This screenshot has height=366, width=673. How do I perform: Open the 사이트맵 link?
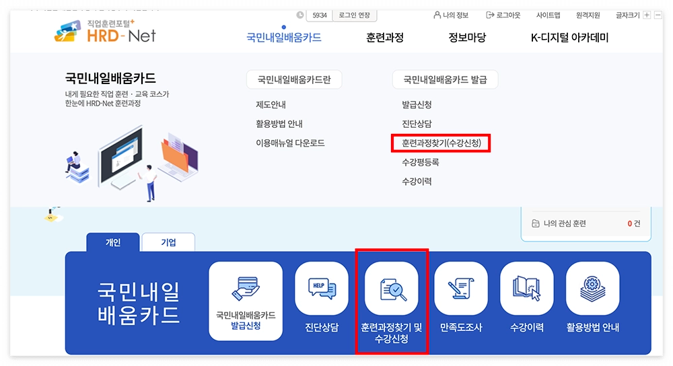[548, 15]
